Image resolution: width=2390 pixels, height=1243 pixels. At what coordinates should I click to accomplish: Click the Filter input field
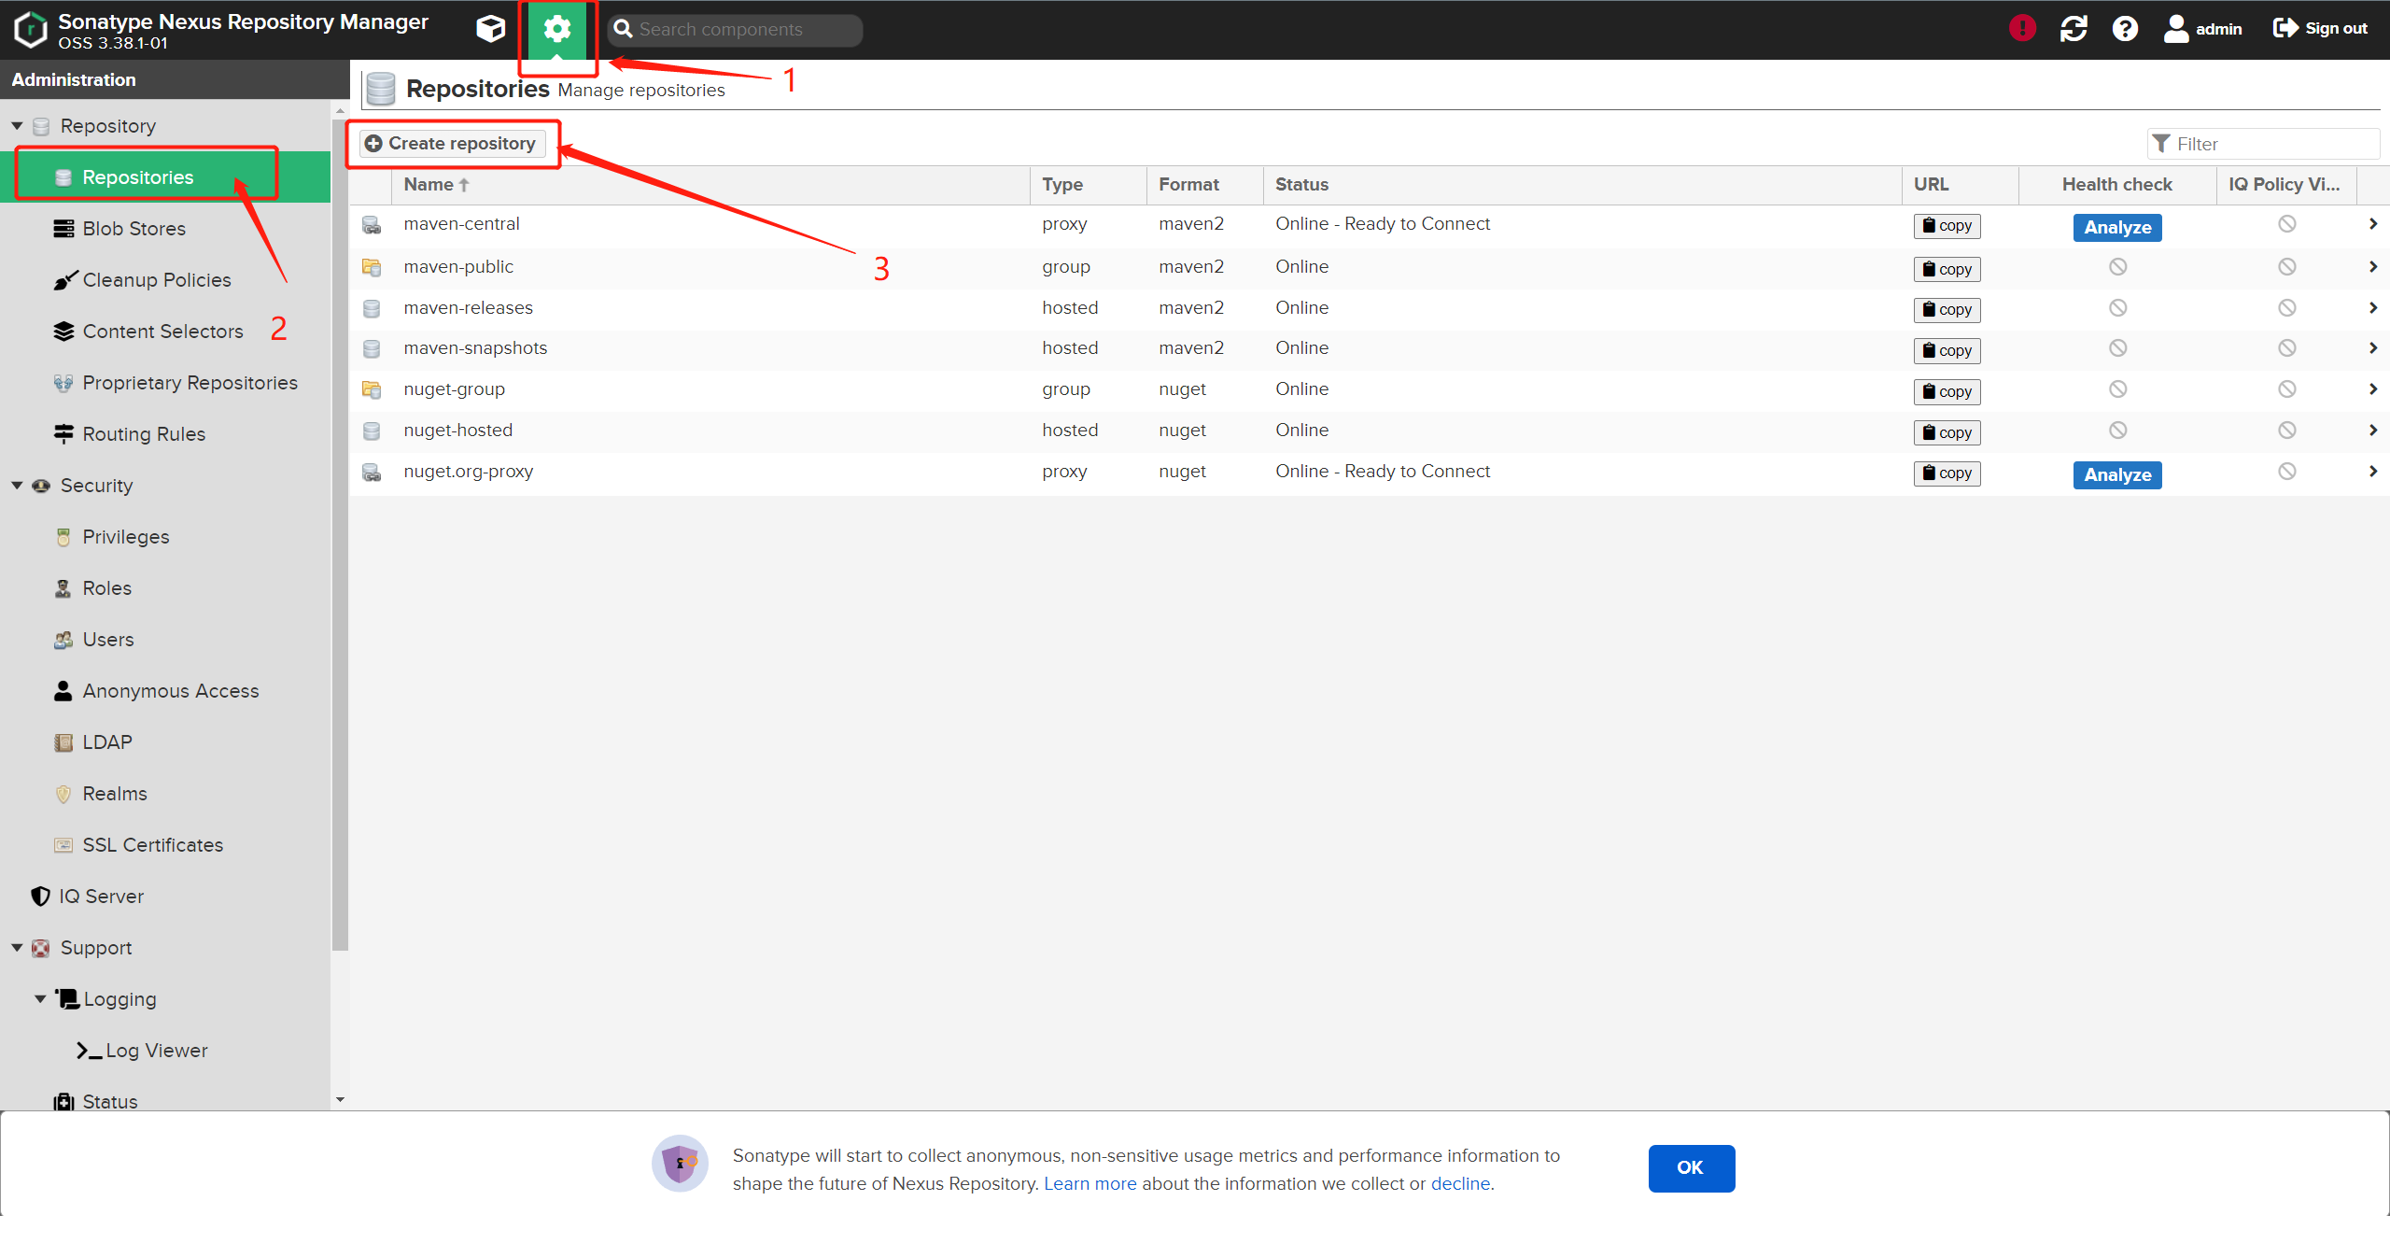coord(2263,144)
